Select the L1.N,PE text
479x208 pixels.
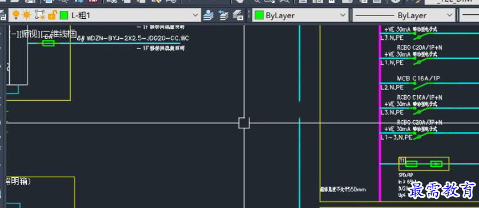click(x=392, y=63)
